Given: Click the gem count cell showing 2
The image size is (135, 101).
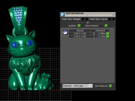Looking at the screenshot, I should point(94,36).
